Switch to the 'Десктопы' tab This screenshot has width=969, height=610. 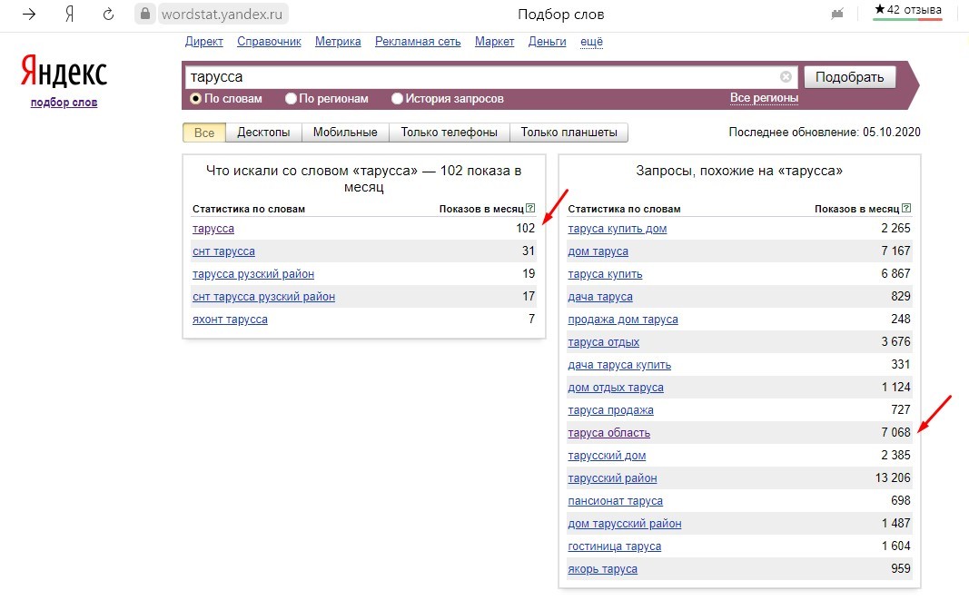coord(263,133)
